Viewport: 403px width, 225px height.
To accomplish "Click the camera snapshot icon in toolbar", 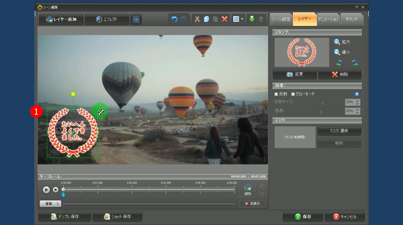I will click(x=136, y=19).
